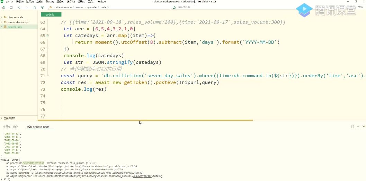Click line number 73 in gutter

(43, 89)
